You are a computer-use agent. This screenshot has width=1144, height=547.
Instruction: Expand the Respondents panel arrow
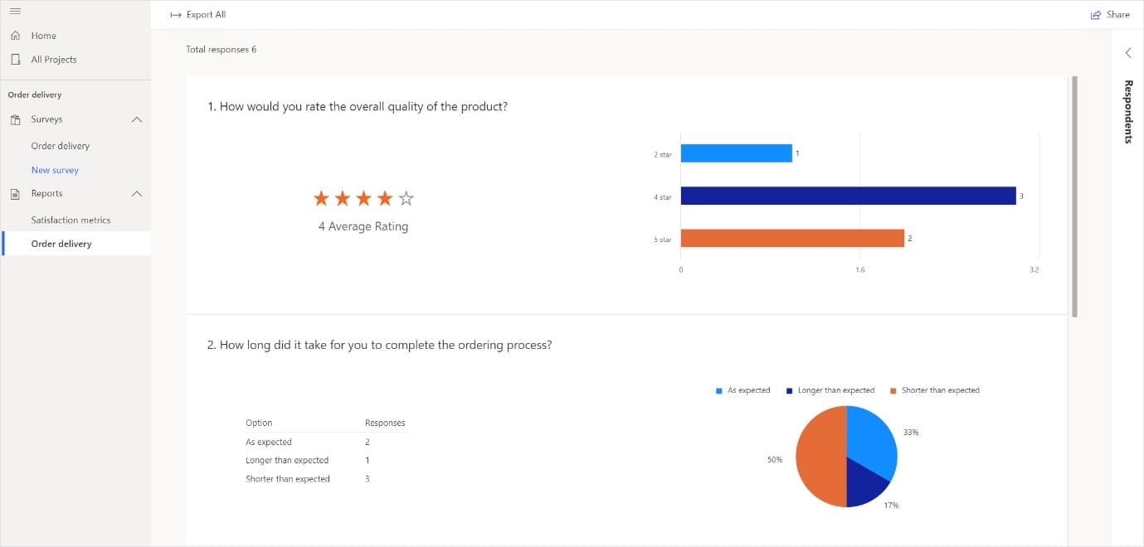point(1128,53)
